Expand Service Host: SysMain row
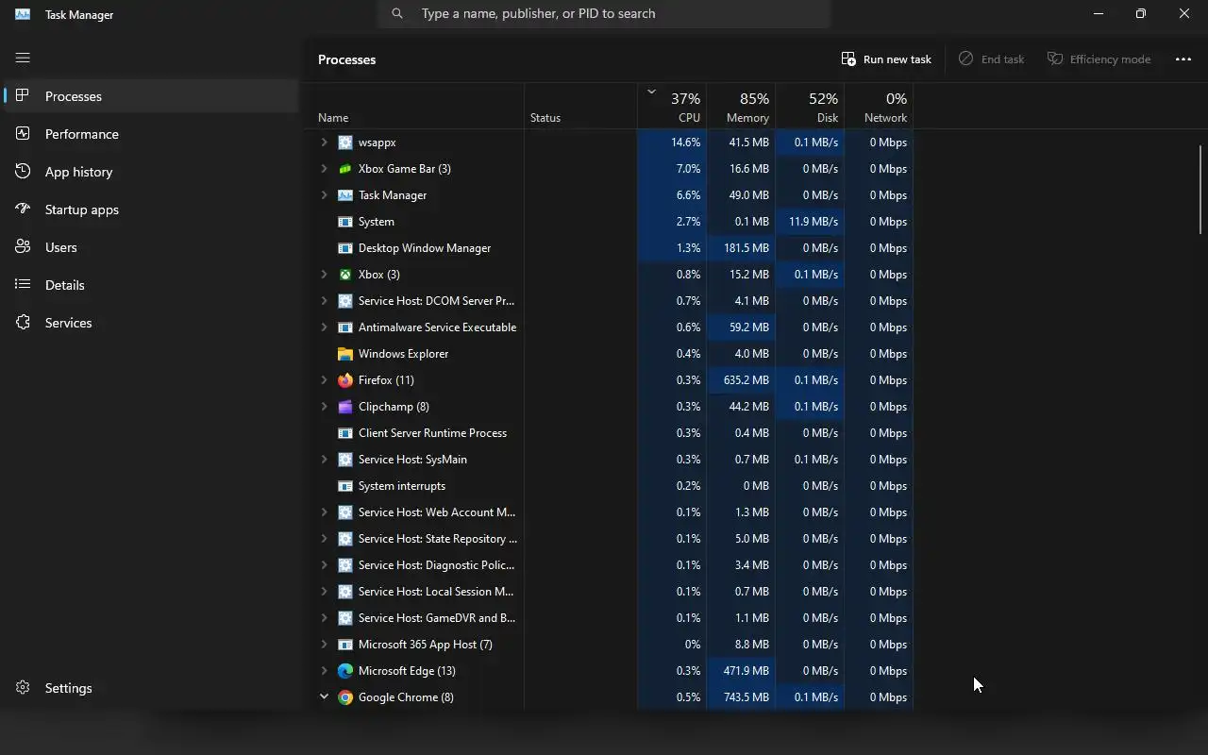The image size is (1208, 755). (324, 460)
